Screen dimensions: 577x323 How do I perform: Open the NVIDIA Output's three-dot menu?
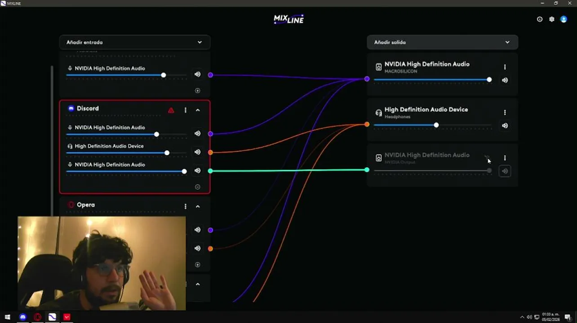pos(505,158)
